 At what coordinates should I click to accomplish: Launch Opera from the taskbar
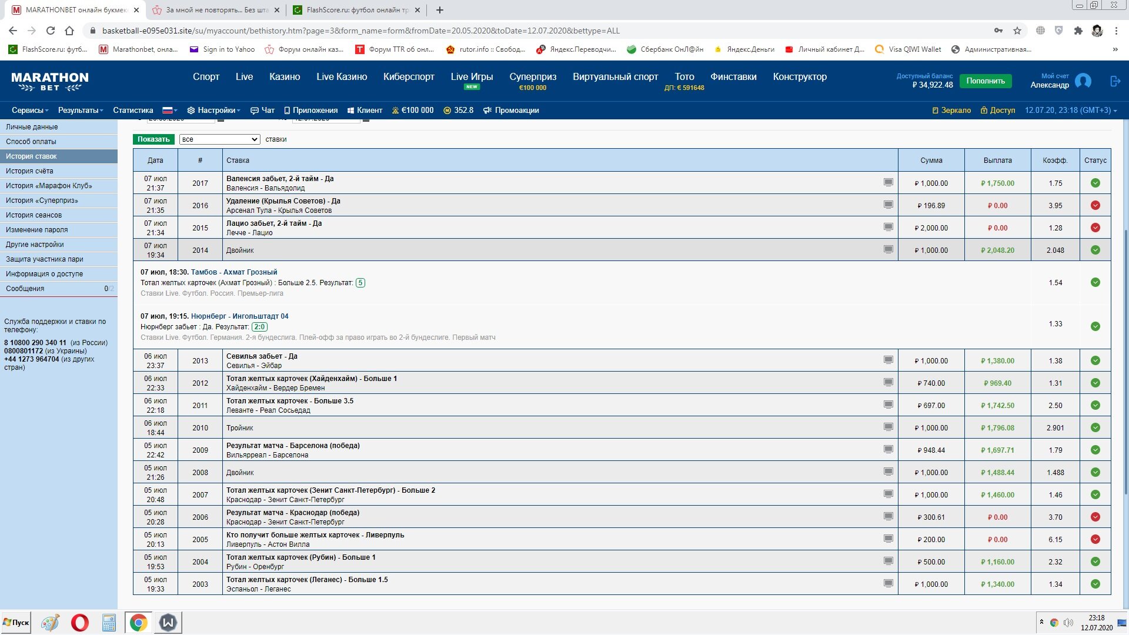(80, 622)
